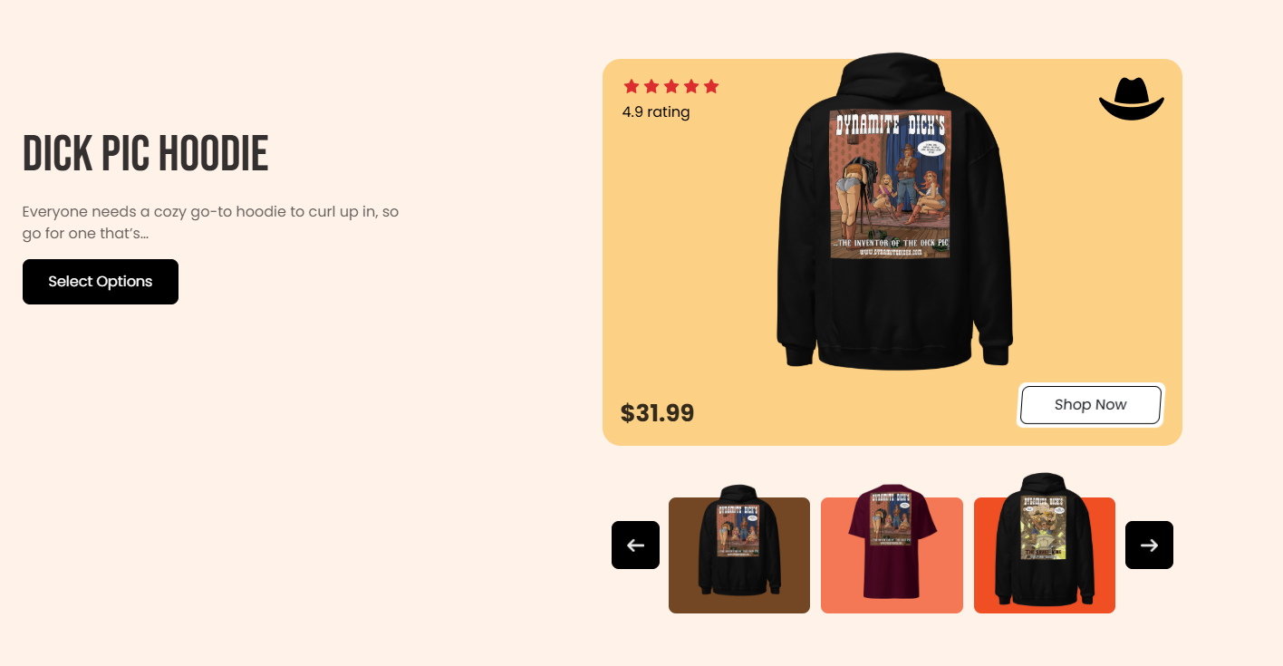1283x666 pixels.
Task: Click the $31.99 price label
Action: click(x=658, y=413)
